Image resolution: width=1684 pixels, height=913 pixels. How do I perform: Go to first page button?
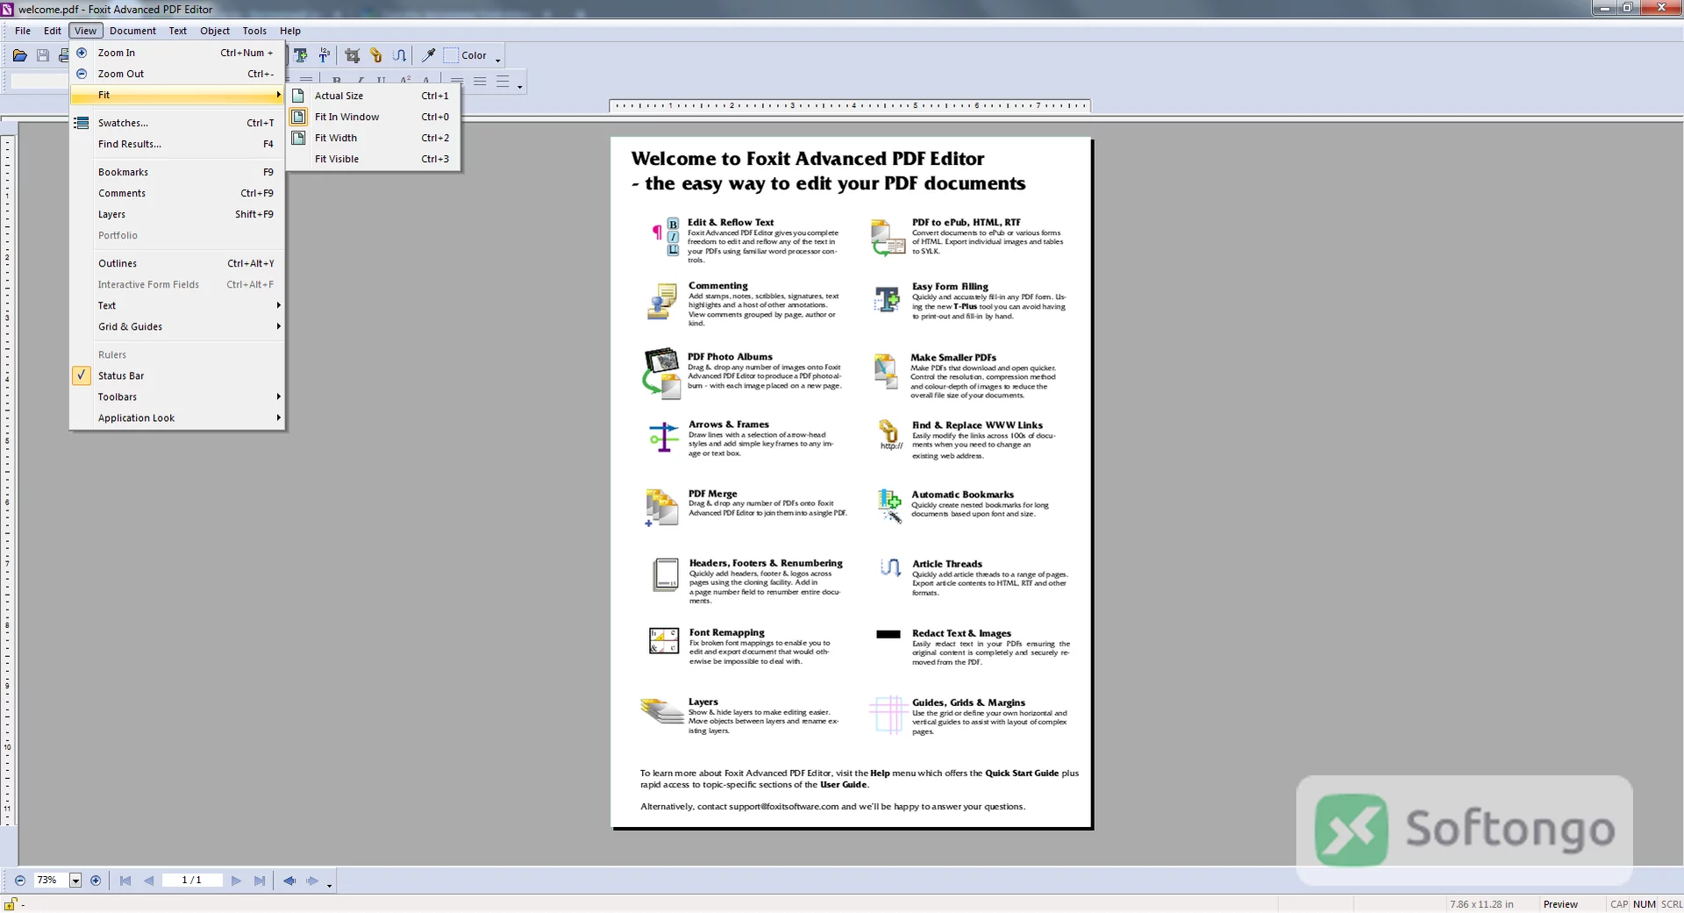pos(125,881)
